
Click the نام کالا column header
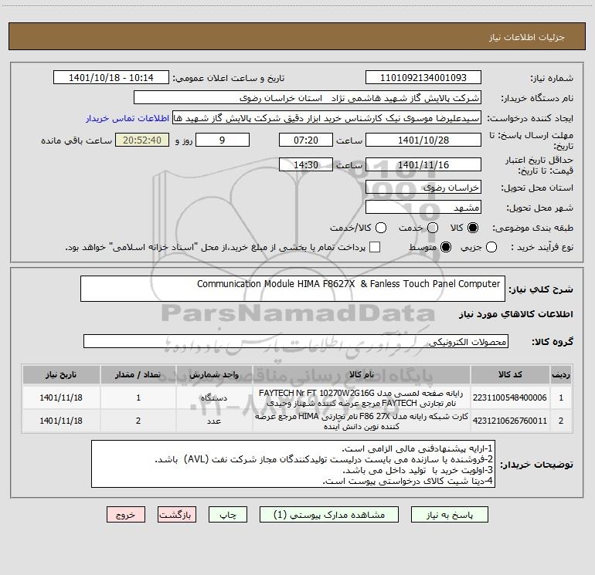362,374
